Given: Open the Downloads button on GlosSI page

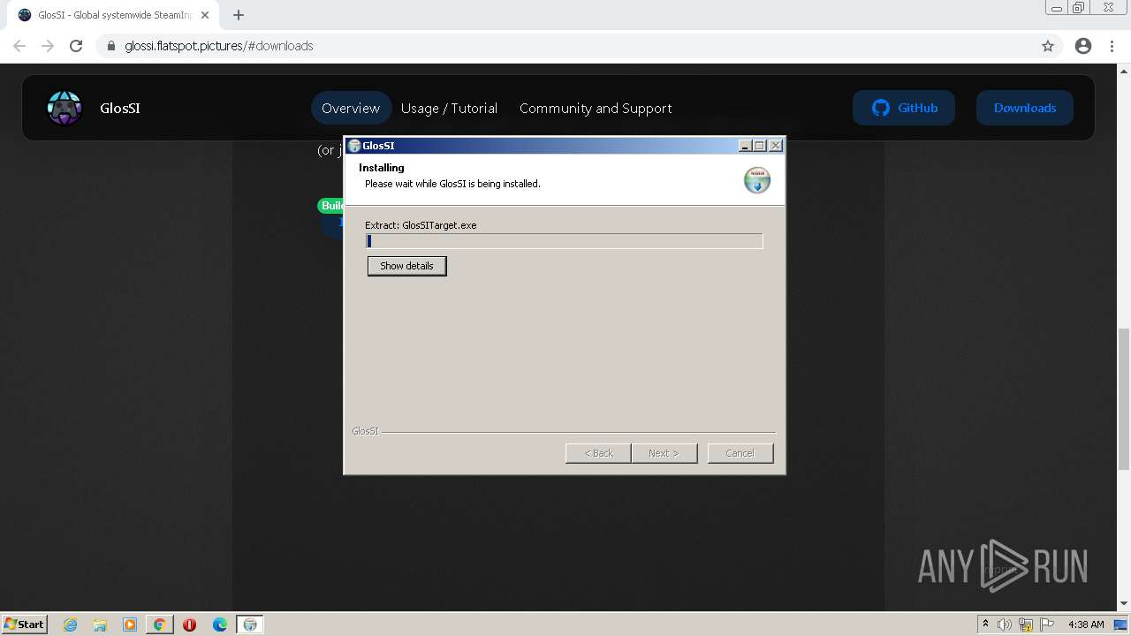Looking at the screenshot, I should [1025, 108].
